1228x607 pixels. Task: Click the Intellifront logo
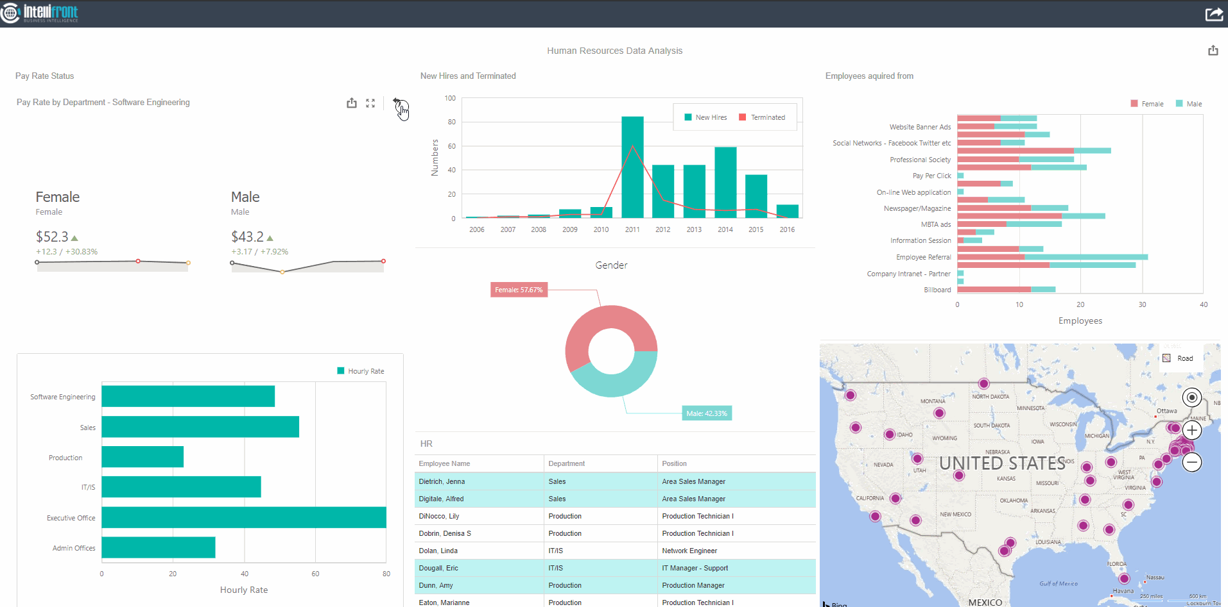coord(40,13)
